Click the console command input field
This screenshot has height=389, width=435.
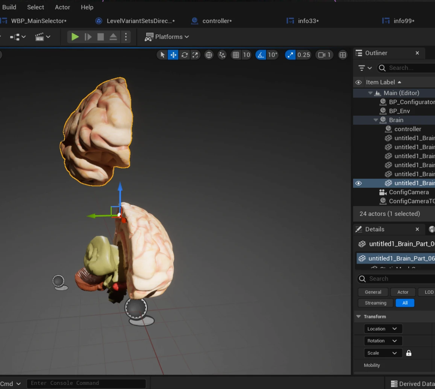pyautogui.click(x=86, y=383)
